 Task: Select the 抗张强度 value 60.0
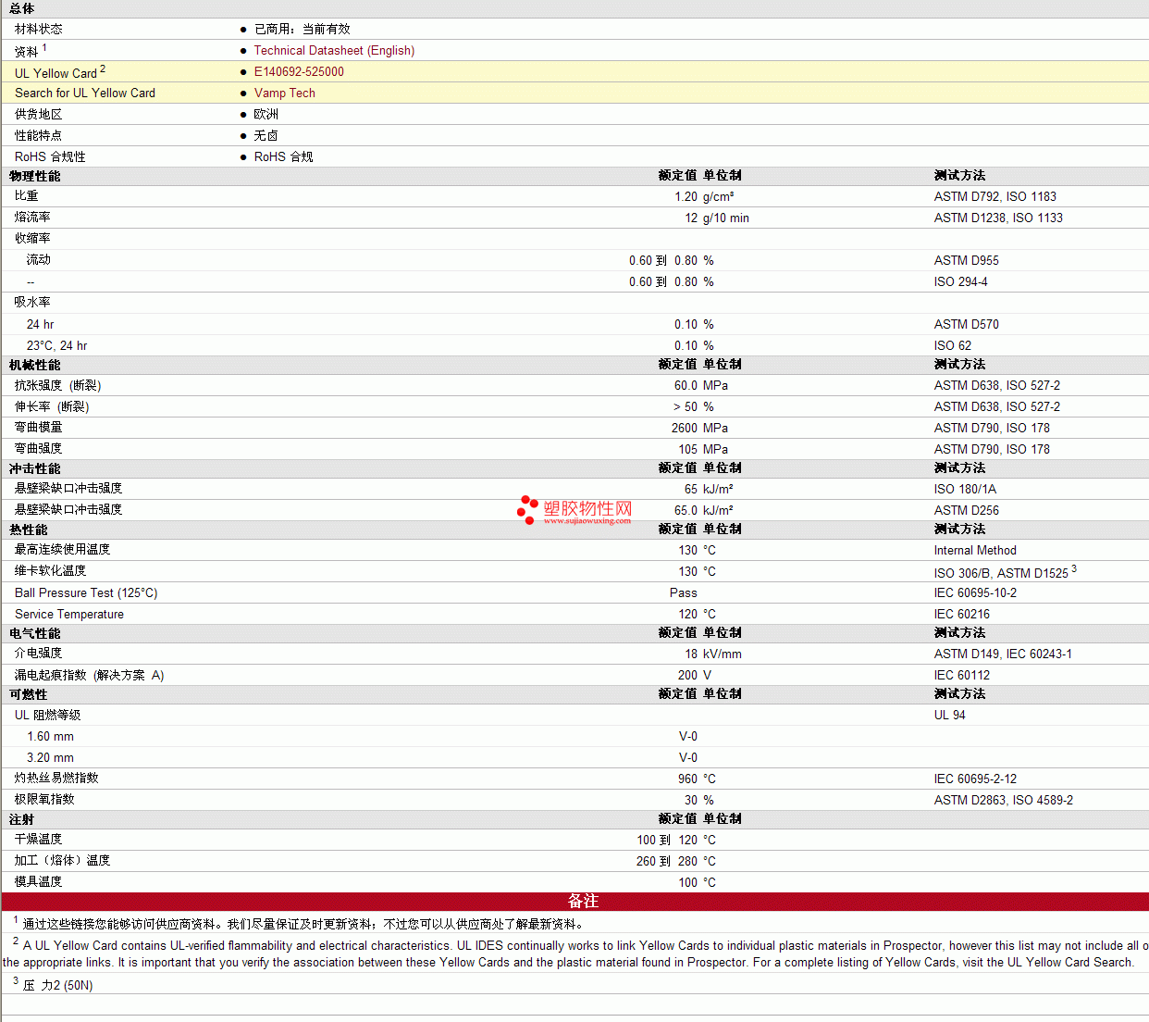tap(686, 386)
